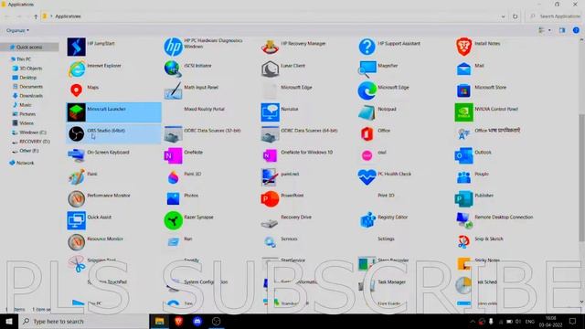This screenshot has height=329, width=585.
Task: Open the Help button
Action: (x=576, y=30)
